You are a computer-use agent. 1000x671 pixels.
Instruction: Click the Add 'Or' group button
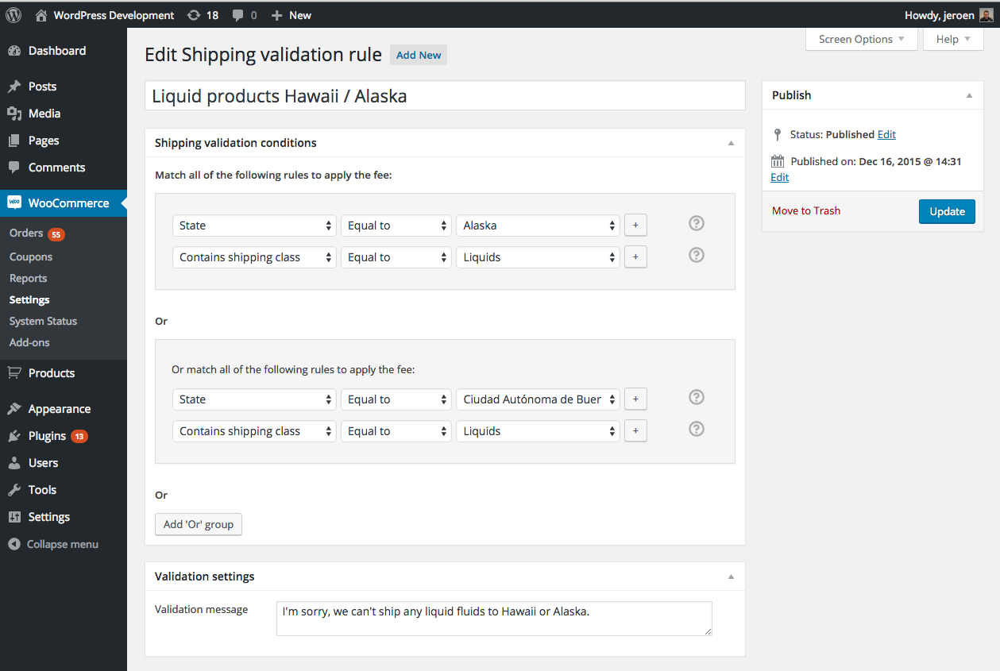pyautogui.click(x=198, y=524)
